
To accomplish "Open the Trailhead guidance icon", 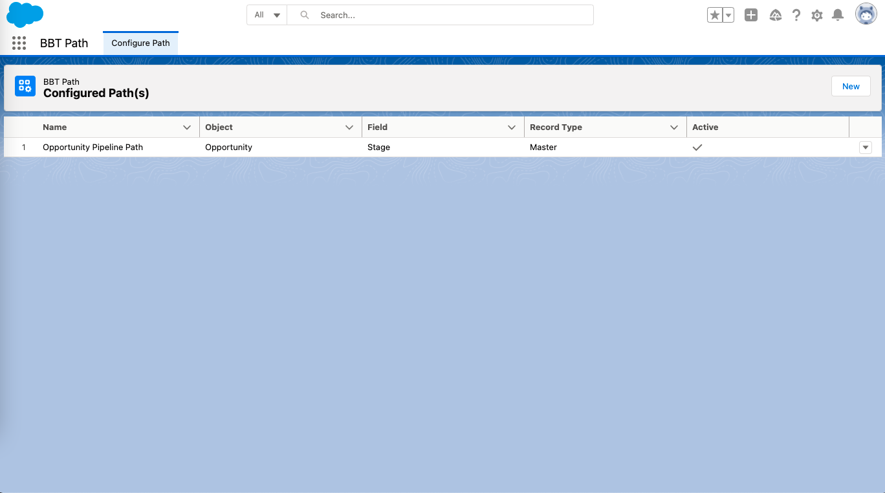I will [x=776, y=16].
